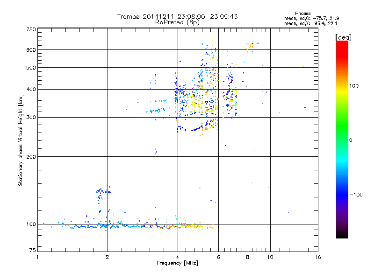374x280 pixels.
Task: Click x-axis tick label '8'
Action: 248,257
